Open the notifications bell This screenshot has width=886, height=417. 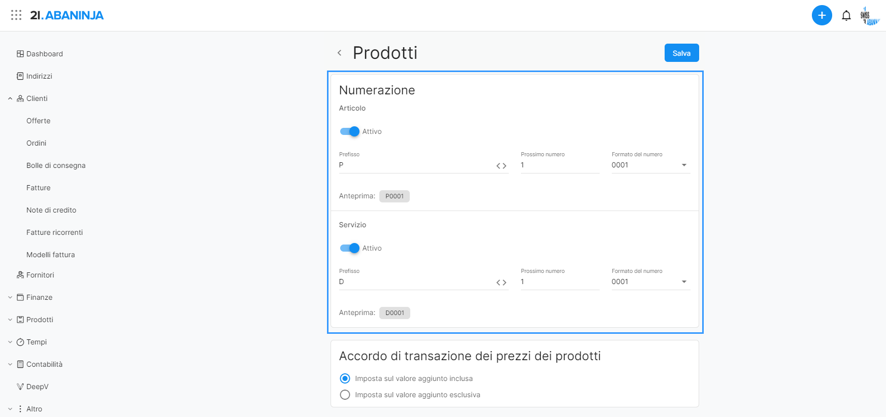(846, 16)
